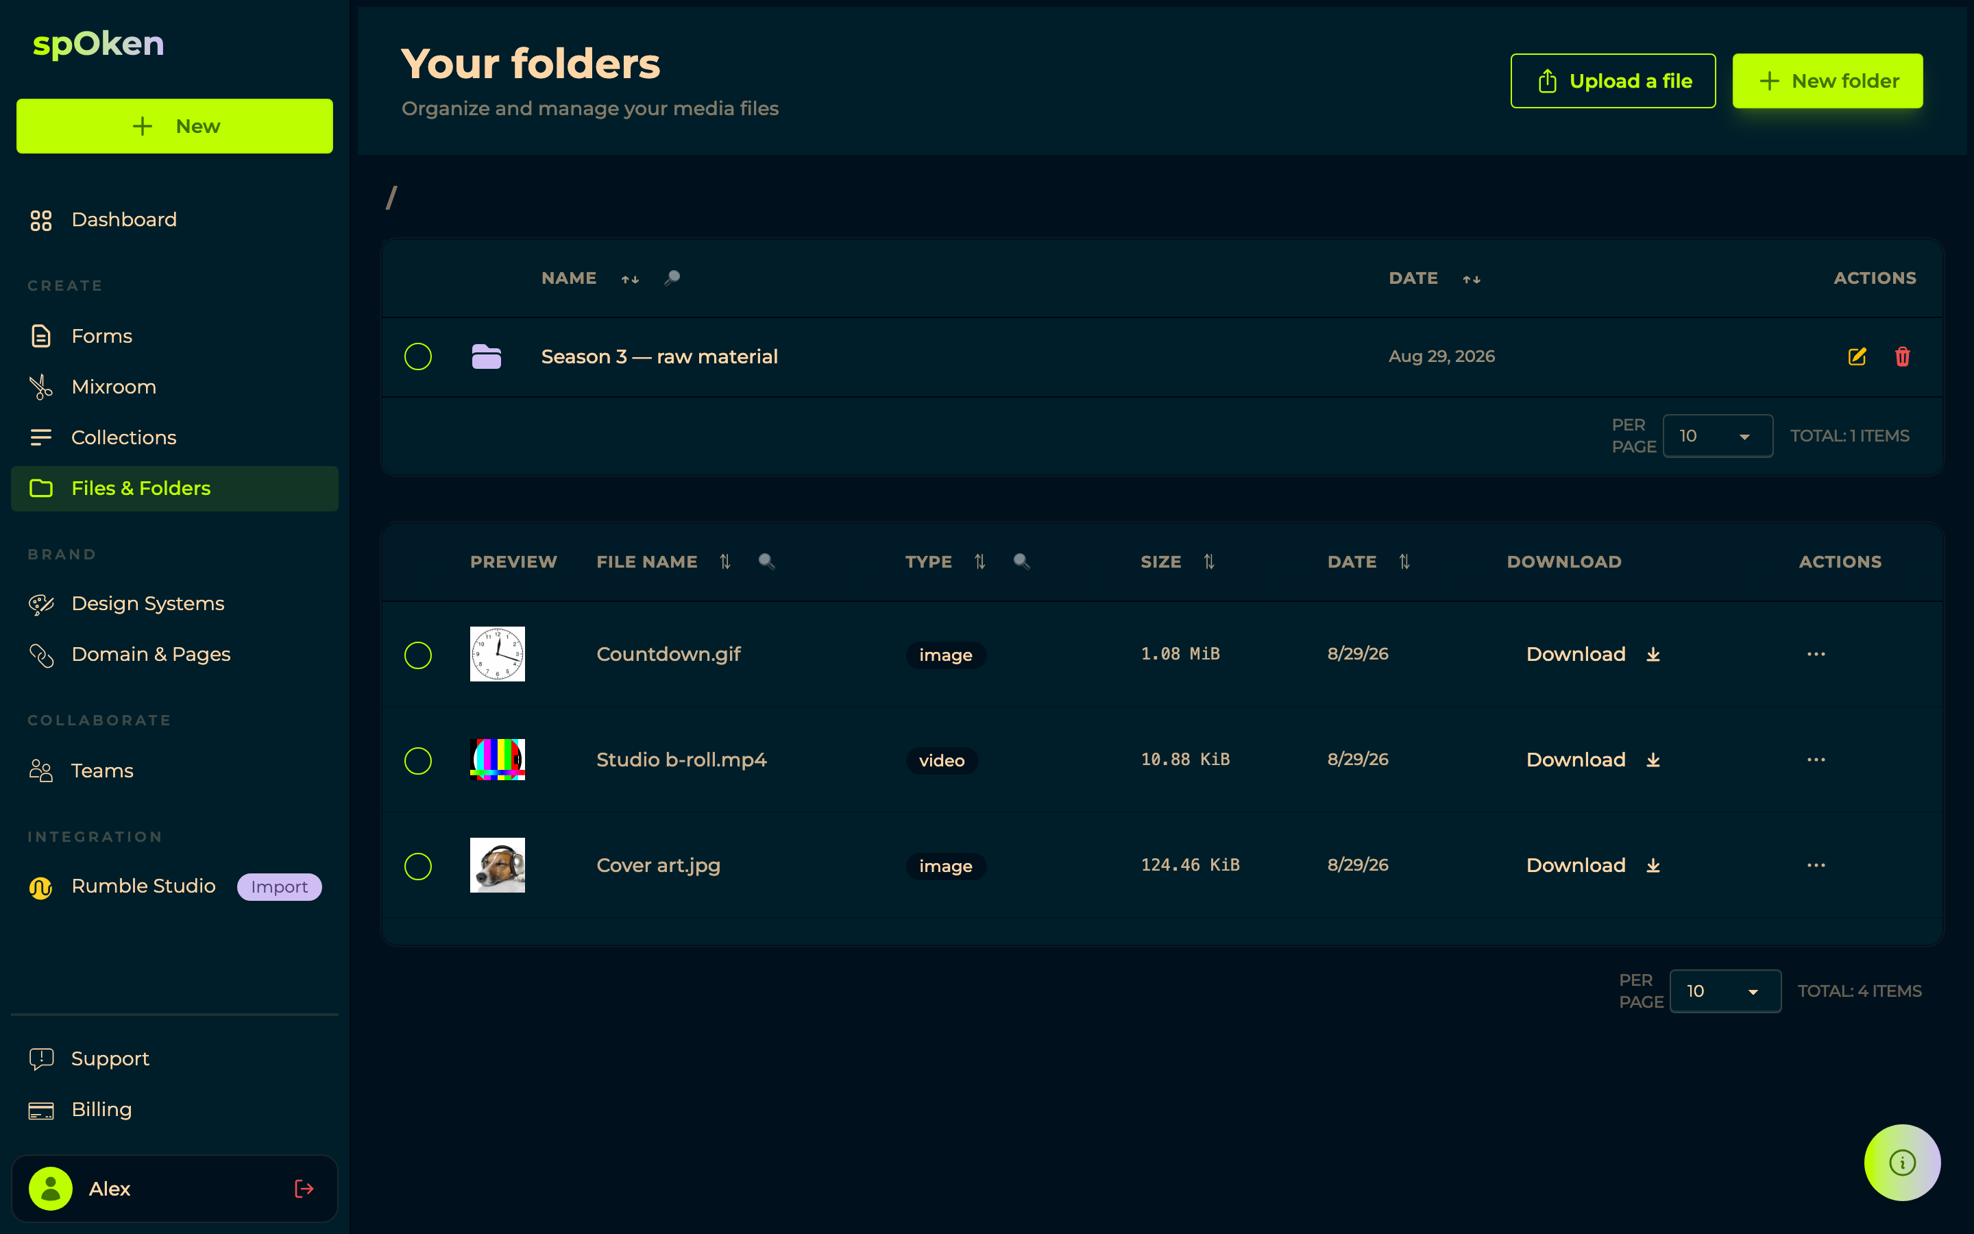The image size is (1974, 1234).
Task: Select the Season 3 — raw material row
Action: pyautogui.click(x=417, y=356)
